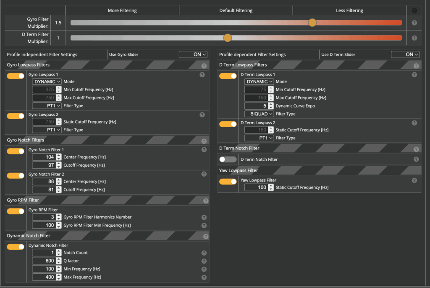
Task: Toggle the Gyro RPM Filter switch
Action: click(16, 211)
